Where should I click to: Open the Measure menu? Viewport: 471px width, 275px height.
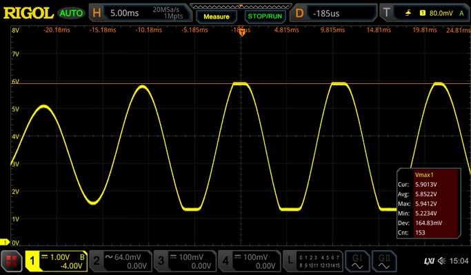[x=217, y=16]
